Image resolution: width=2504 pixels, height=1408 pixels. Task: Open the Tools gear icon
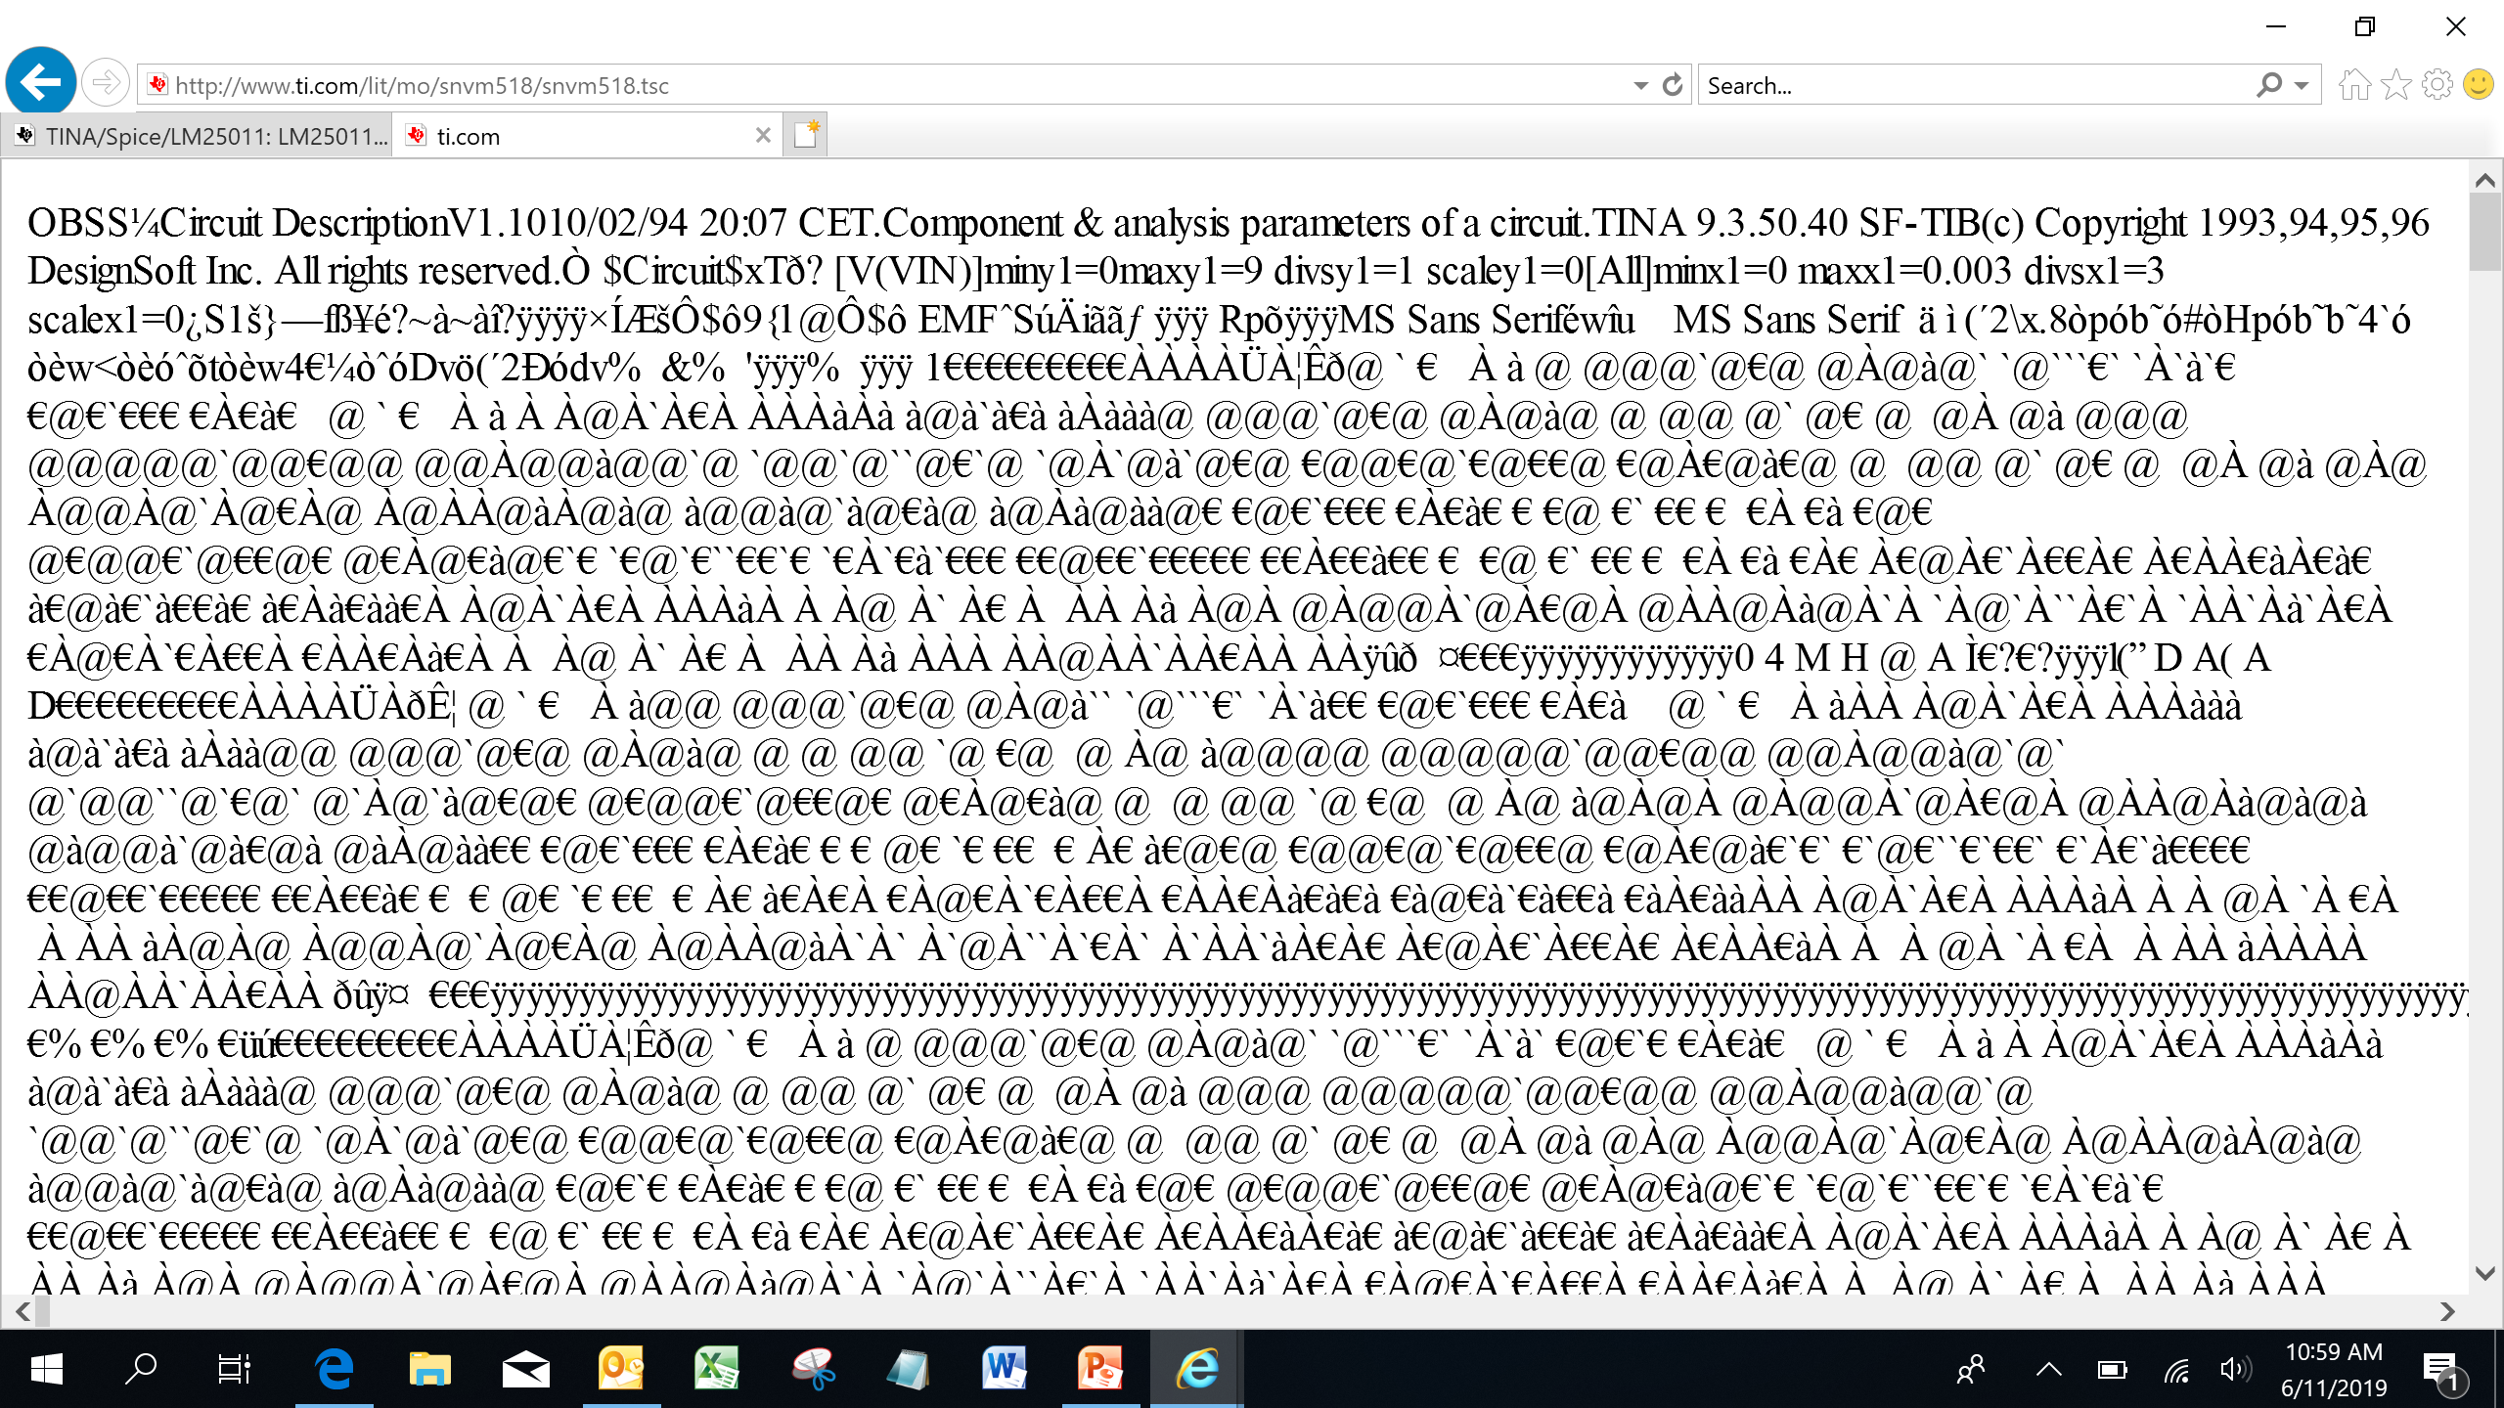(2437, 85)
